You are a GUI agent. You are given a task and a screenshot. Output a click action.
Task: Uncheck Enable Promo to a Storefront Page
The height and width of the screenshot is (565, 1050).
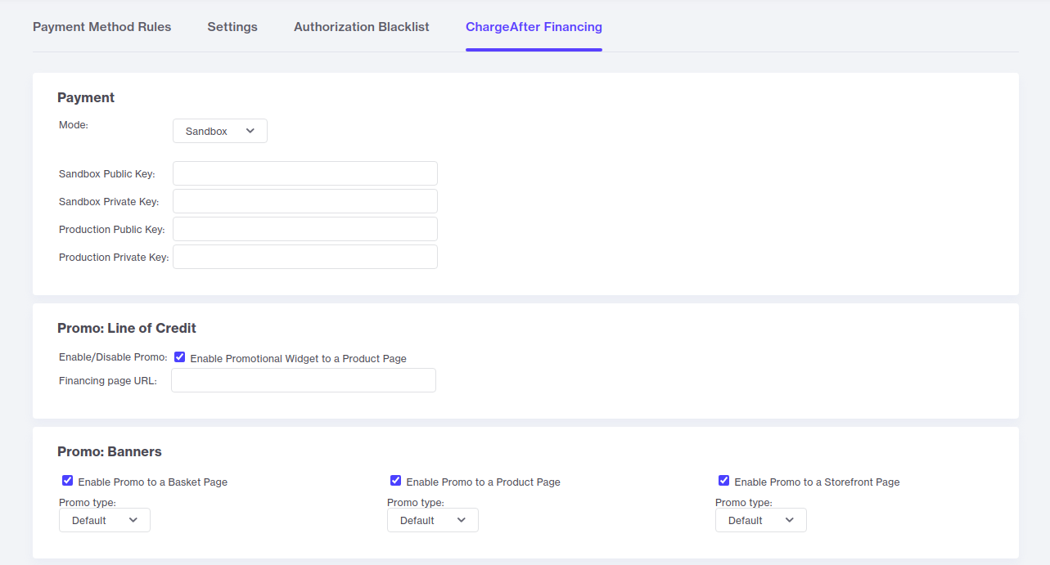(724, 481)
